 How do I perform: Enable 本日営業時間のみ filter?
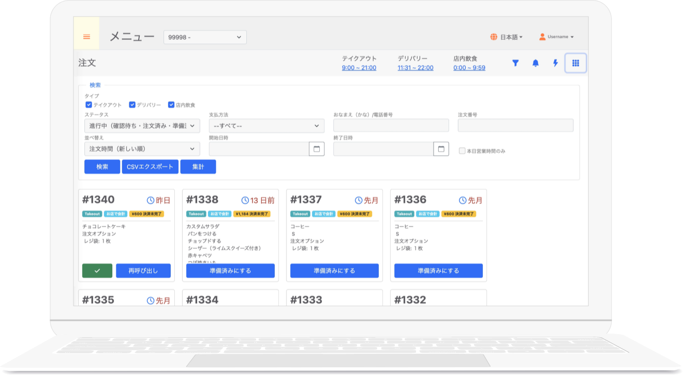[461, 150]
